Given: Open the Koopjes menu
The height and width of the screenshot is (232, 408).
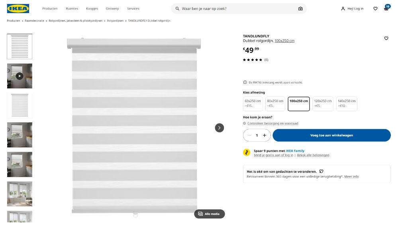Looking at the screenshot, I should [x=92, y=9].
